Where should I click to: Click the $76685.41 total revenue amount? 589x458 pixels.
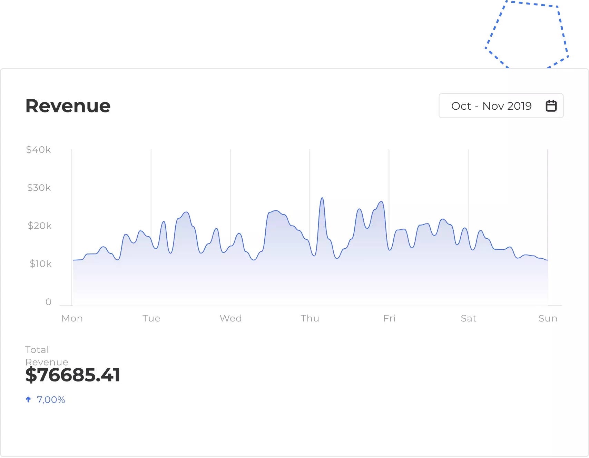[x=72, y=375]
